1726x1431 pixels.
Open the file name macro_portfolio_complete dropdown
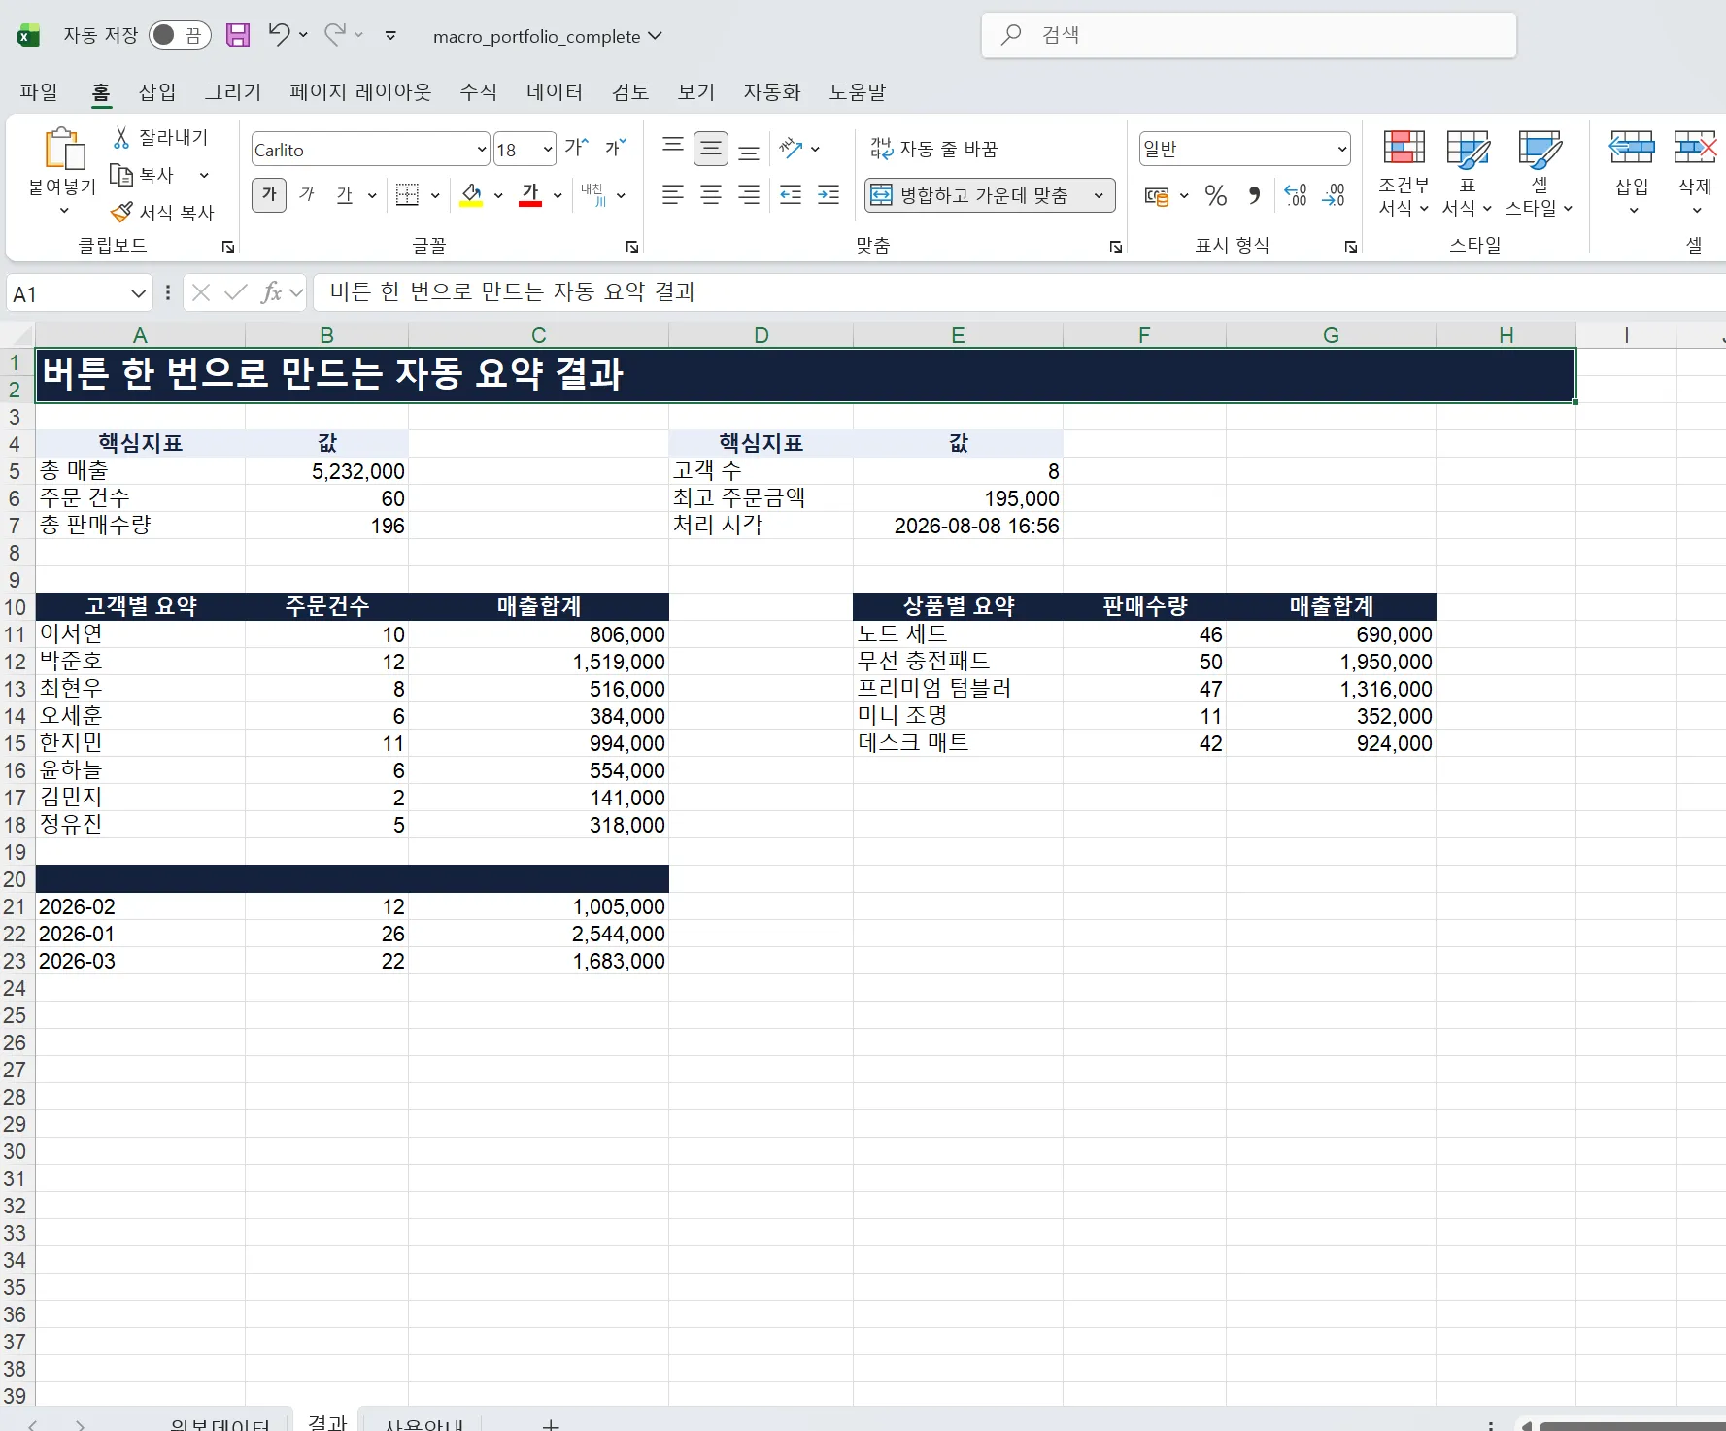click(548, 36)
